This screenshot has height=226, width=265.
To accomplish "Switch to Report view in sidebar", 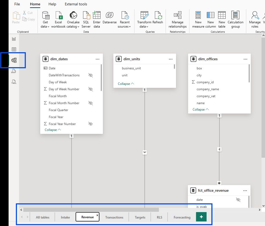I will coord(14,39).
